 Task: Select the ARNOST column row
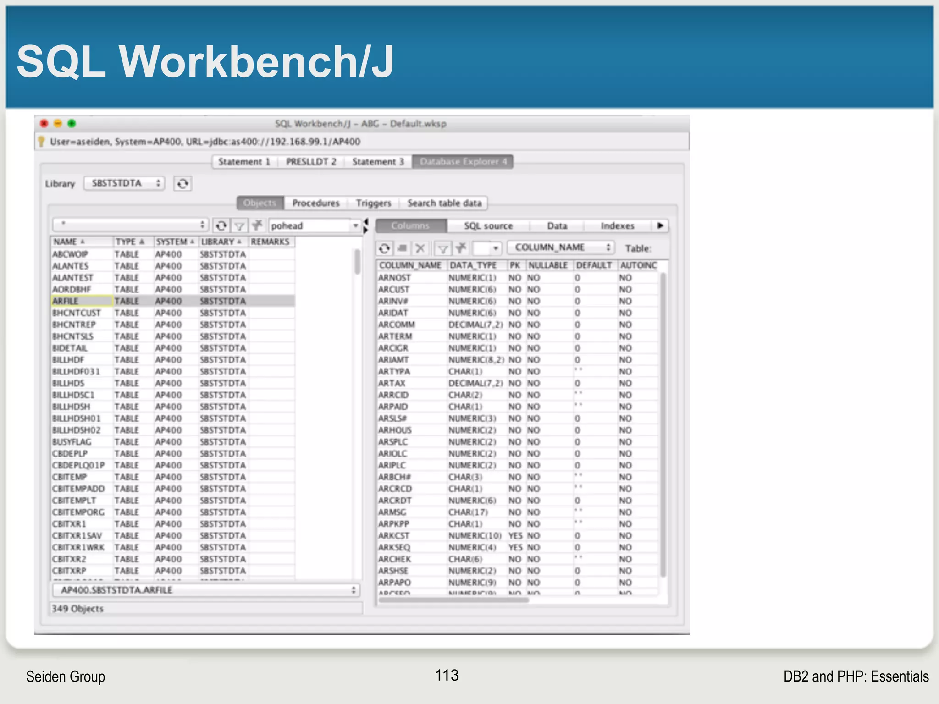point(518,278)
